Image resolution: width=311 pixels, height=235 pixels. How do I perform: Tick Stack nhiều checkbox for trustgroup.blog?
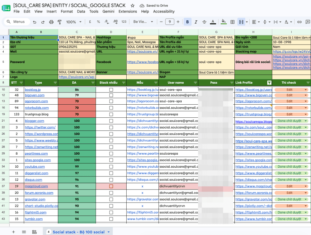[x=111, y=114]
